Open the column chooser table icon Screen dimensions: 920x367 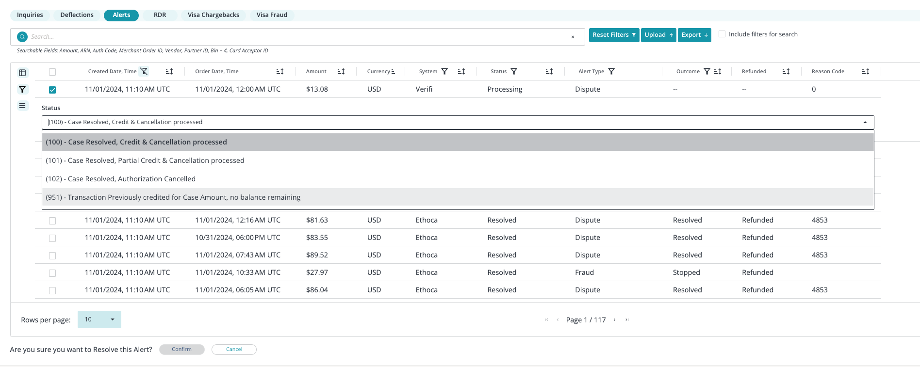click(x=22, y=73)
